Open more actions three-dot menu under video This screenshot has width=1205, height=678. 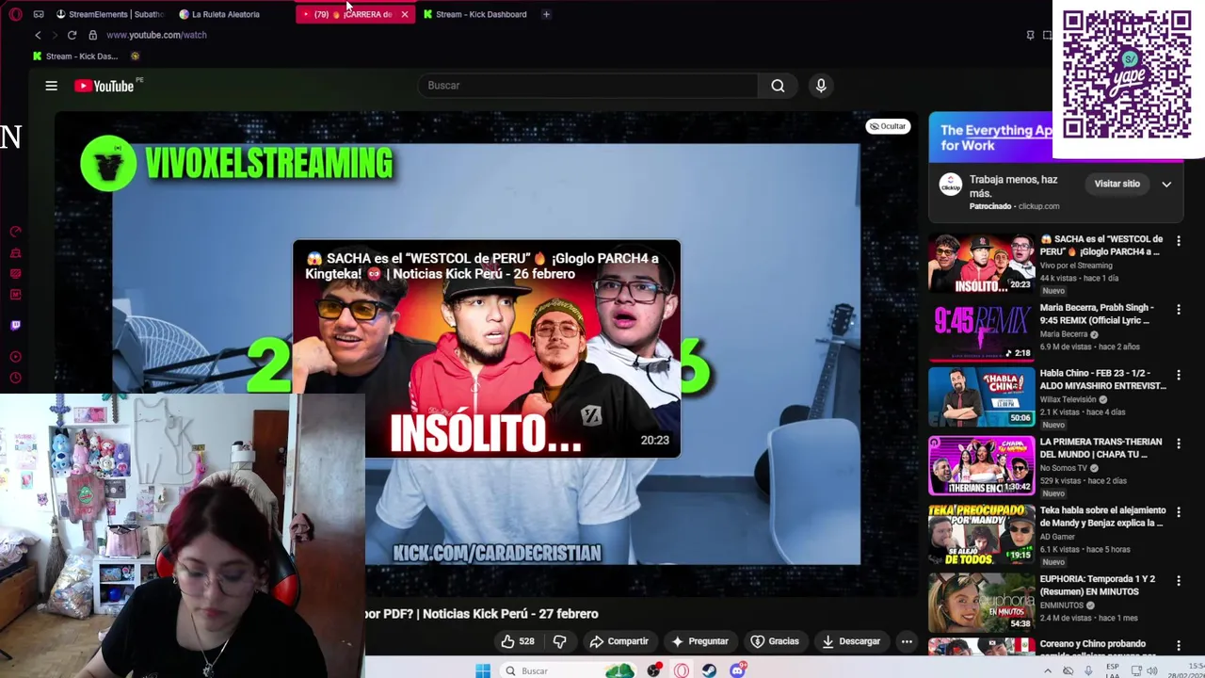pyautogui.click(x=907, y=641)
